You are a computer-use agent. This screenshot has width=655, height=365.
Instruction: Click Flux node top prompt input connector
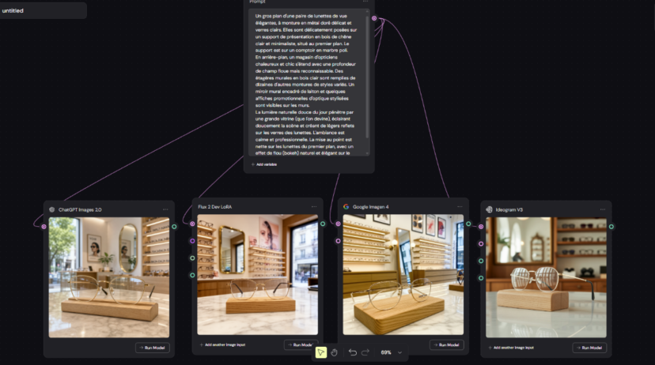(192, 224)
